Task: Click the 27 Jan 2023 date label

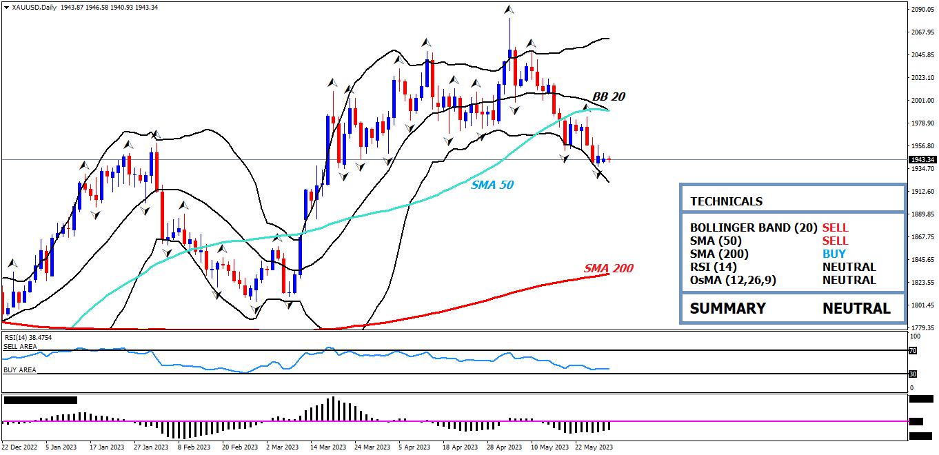Action: tap(151, 447)
